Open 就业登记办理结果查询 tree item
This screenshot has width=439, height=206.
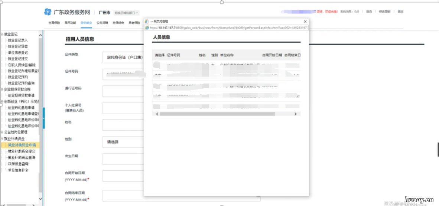[x=23, y=71]
